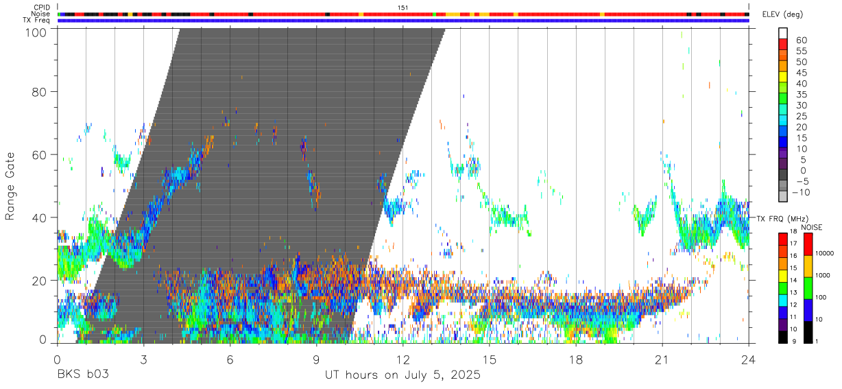Click the 15 tick on UT hours axis
Viewport: 842px width, 389px height.
click(490, 359)
